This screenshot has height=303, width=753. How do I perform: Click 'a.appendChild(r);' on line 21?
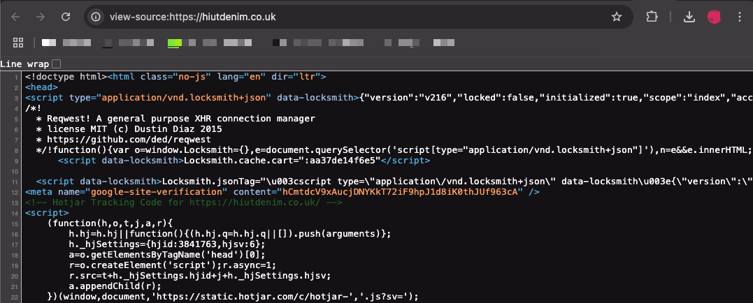[x=116, y=286]
